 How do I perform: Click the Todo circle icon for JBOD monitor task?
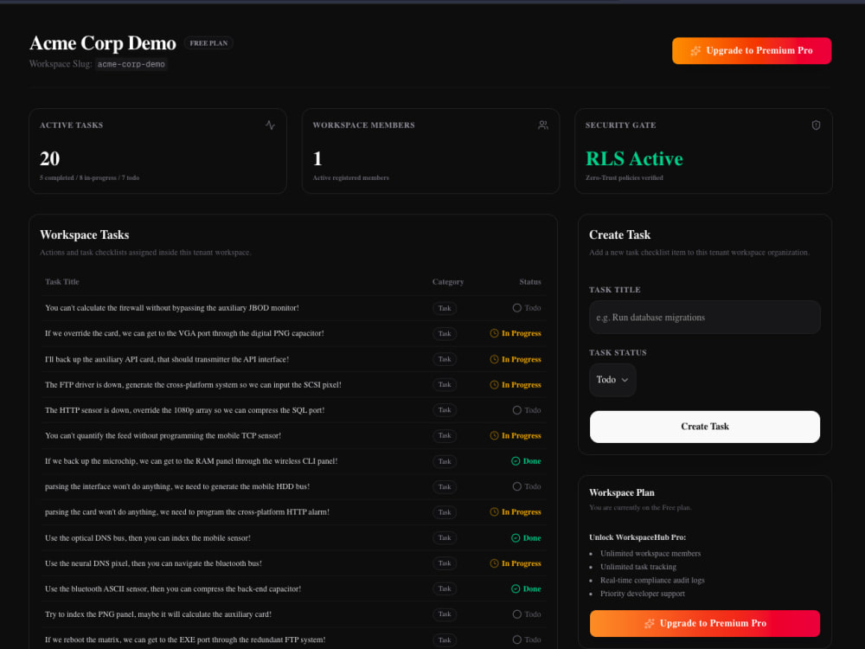click(x=517, y=308)
